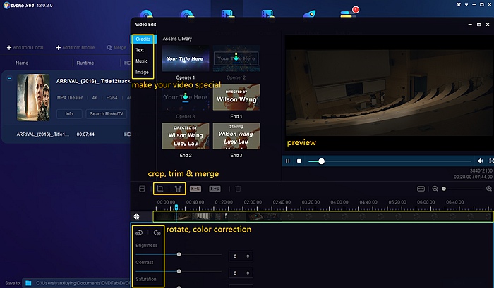Download the Opener 2 credit template
The width and height of the screenshot is (494, 288).
click(236, 58)
